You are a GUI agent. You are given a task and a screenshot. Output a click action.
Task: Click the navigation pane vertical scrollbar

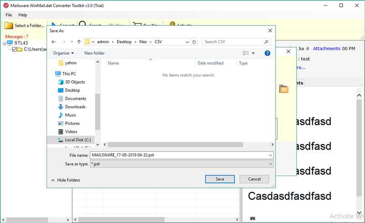pos(98,112)
